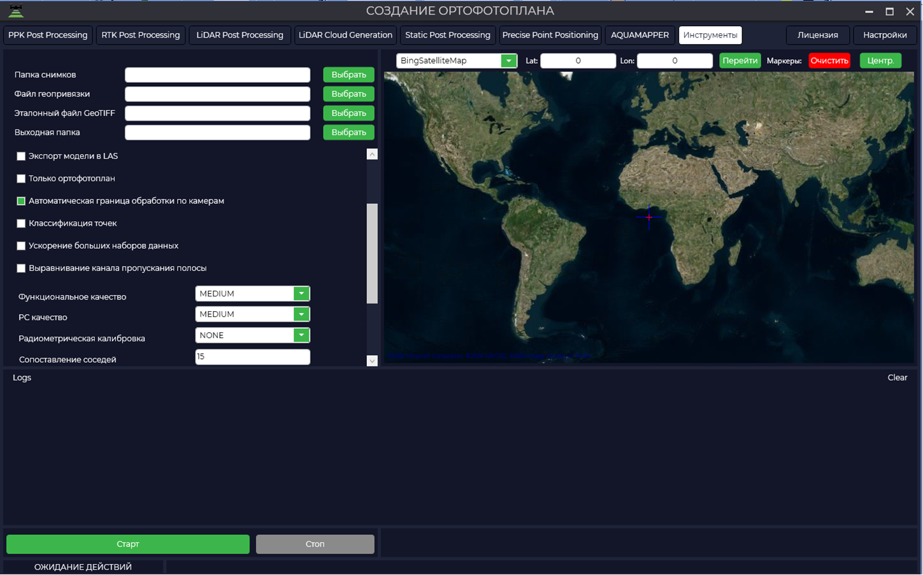Click the Lon coordinate field
The image size is (923, 575).
click(x=675, y=61)
